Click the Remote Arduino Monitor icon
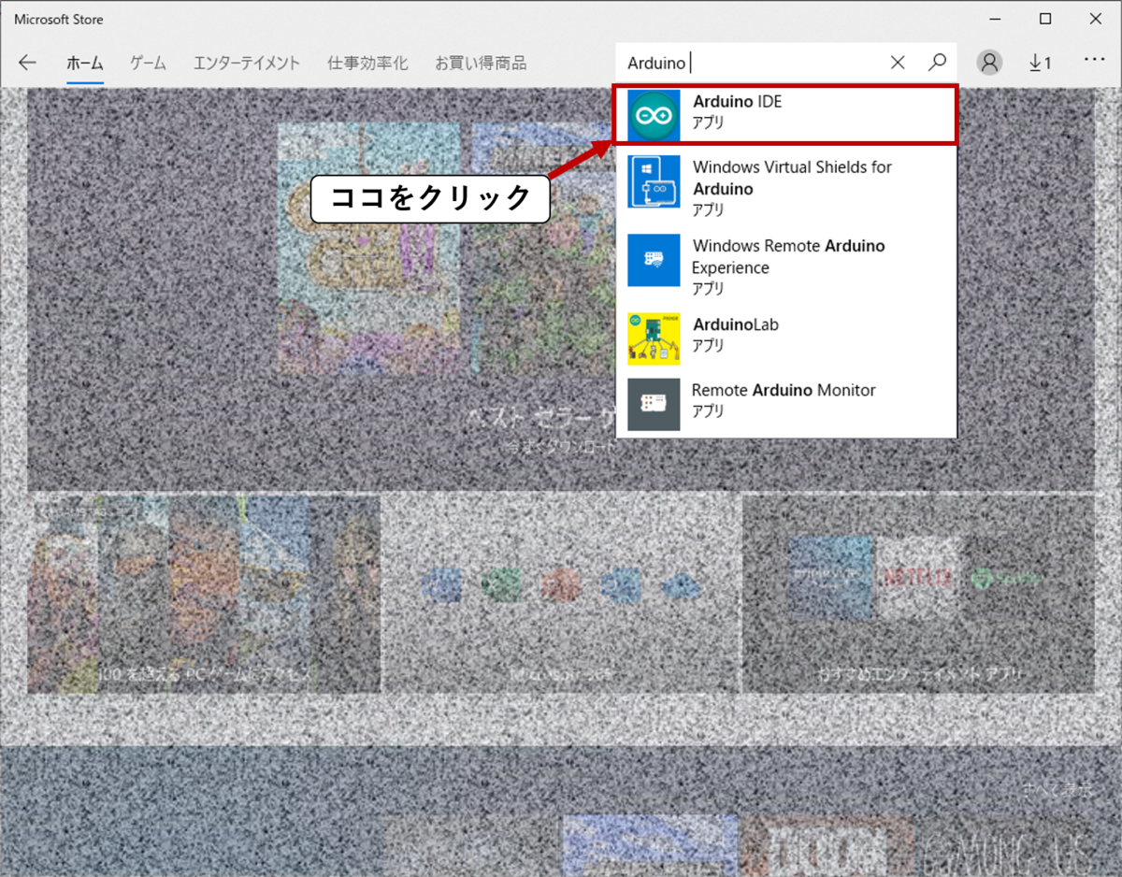 pos(654,404)
